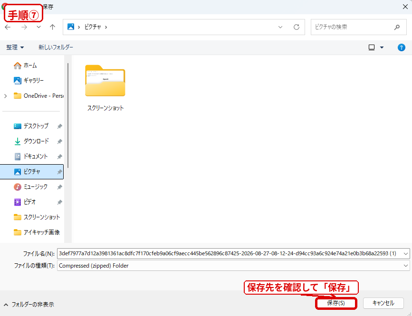
Task: Open help with the blue question icon
Action: (401, 47)
